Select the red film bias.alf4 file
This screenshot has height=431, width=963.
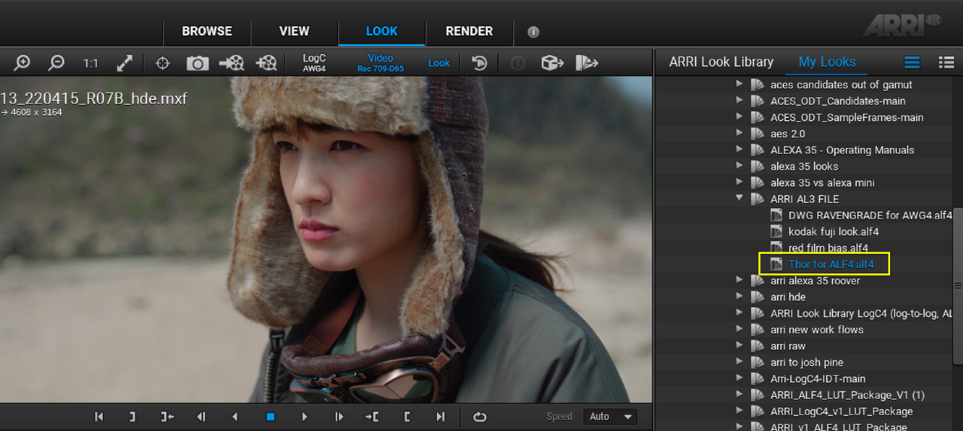[828, 248]
